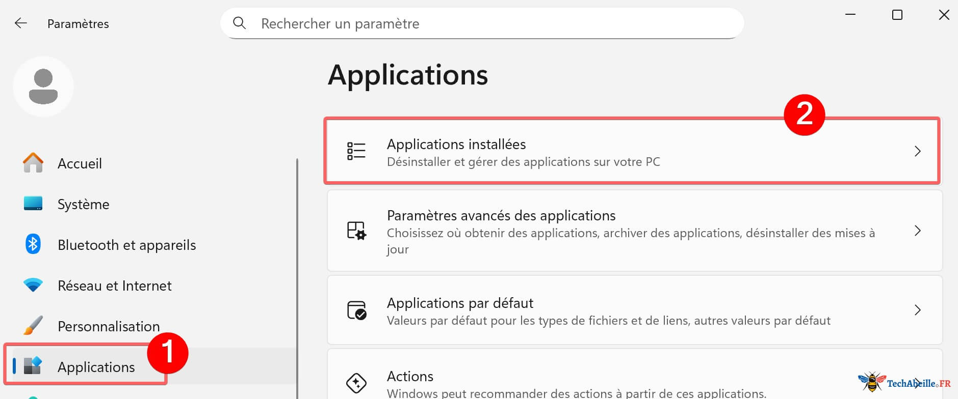Open the Applications installées card
The width and height of the screenshot is (958, 399).
click(x=632, y=151)
